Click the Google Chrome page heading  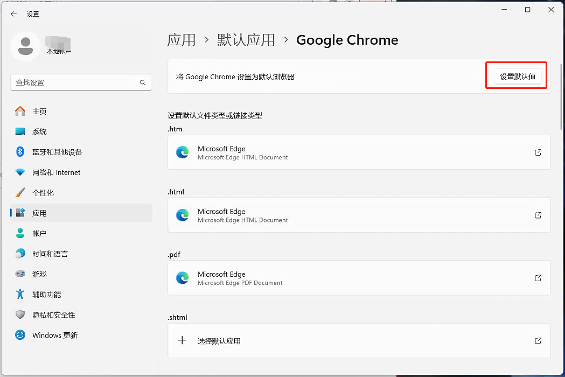[x=347, y=40]
